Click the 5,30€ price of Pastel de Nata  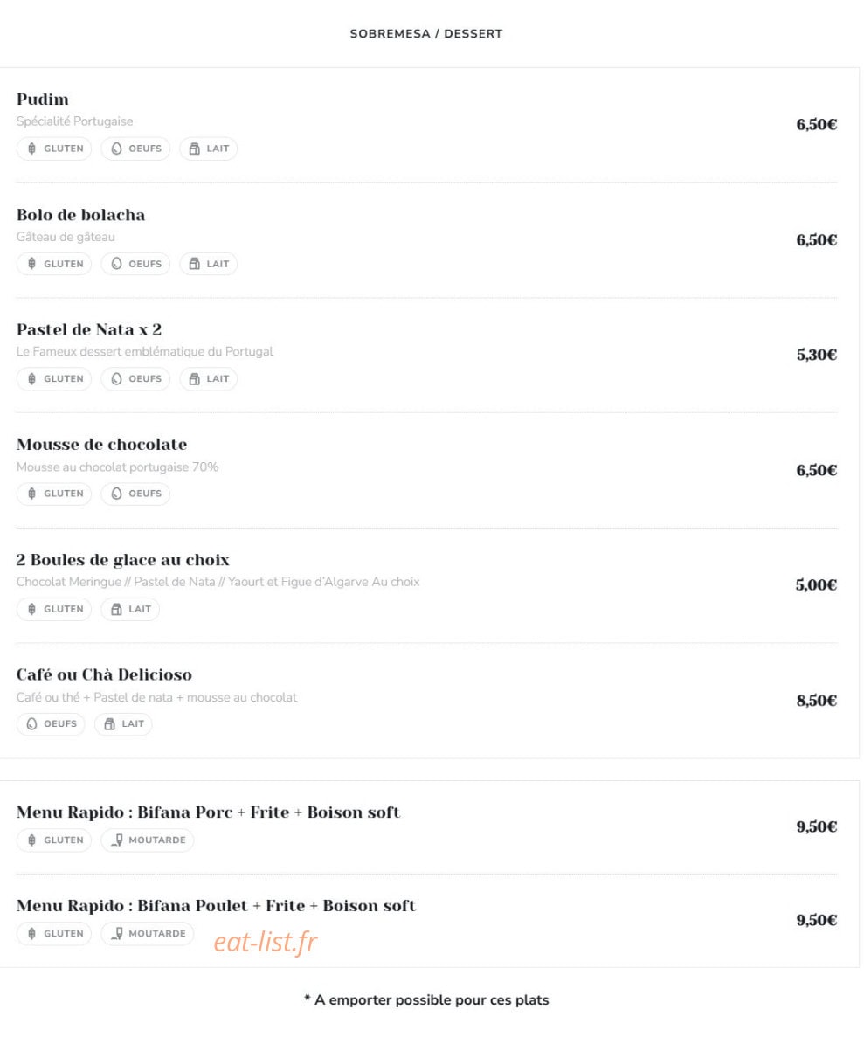point(817,355)
